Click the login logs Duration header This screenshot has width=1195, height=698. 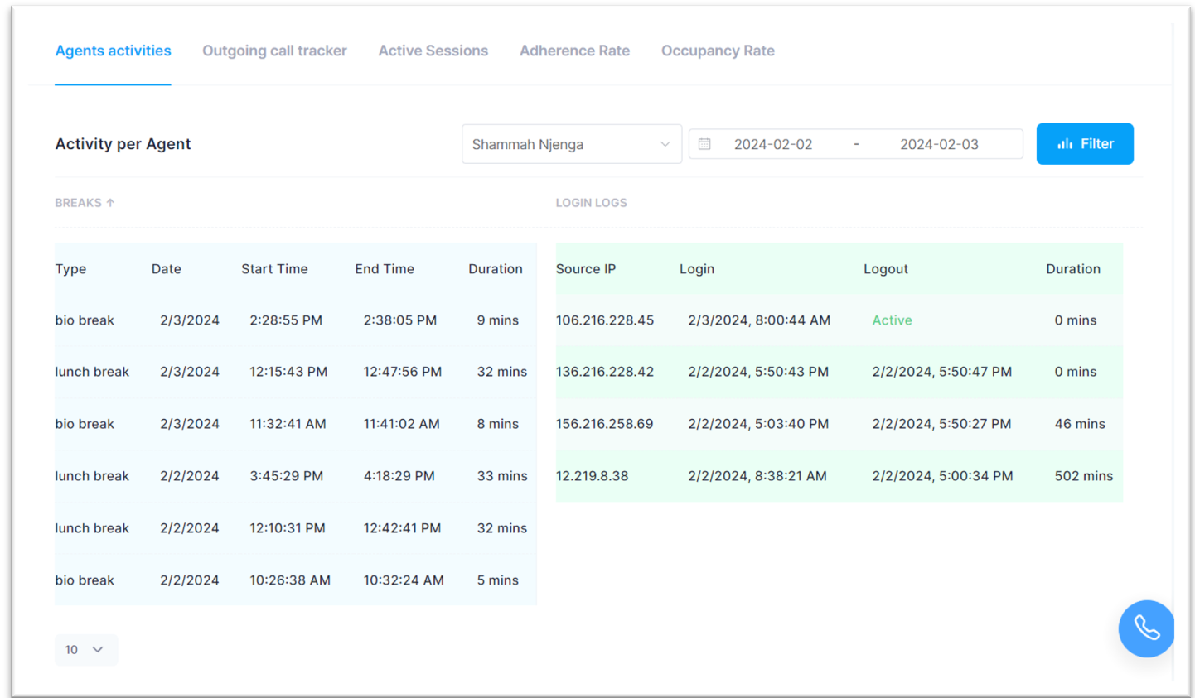[x=1073, y=269]
